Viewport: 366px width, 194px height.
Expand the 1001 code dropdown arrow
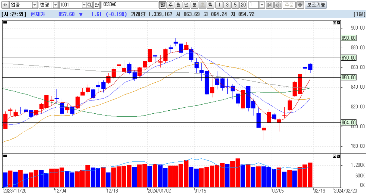pyautogui.click(x=84, y=5)
